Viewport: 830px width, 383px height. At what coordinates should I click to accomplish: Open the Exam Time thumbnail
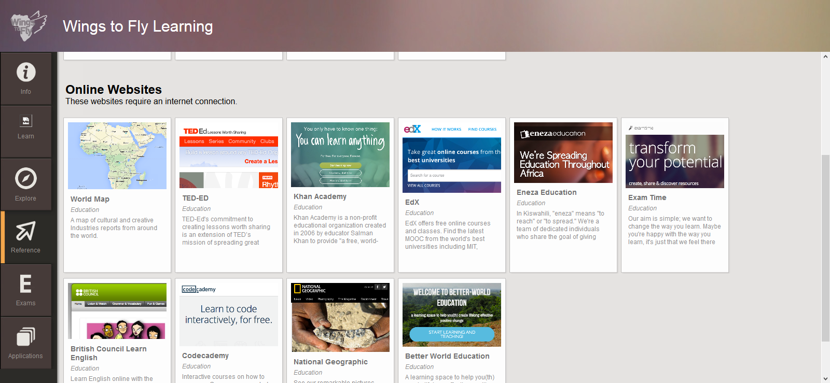click(675, 155)
